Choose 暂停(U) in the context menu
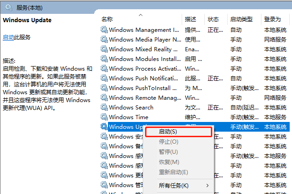Viewport: 292px width, 194px height. point(168,152)
